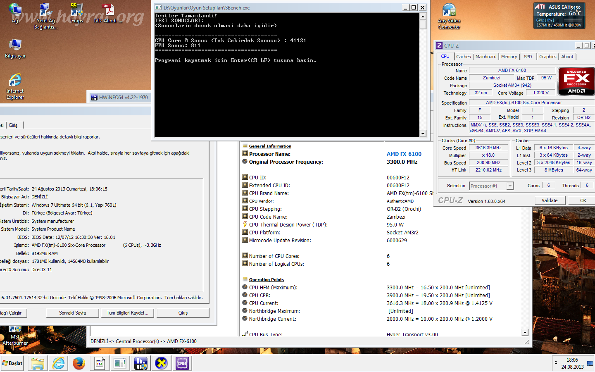This screenshot has height=372, width=595.
Task: Click the Validate button in CPU-Z
Action: (x=550, y=200)
